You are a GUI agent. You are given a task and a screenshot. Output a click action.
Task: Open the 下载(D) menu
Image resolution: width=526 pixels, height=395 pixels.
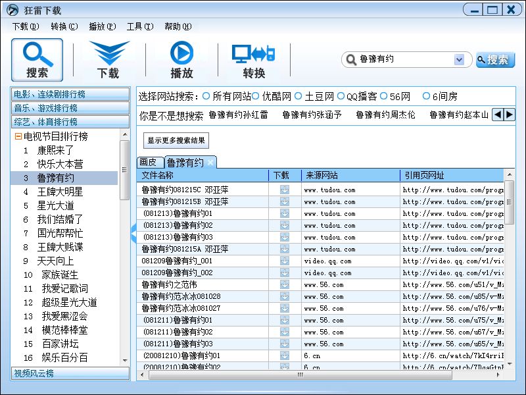(26, 26)
